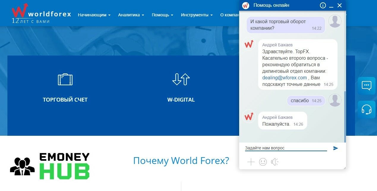Open the emoji smiley picker in chat

coord(263,162)
